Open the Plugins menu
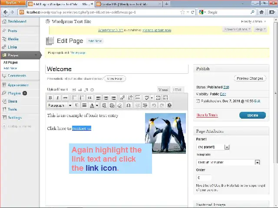Screen dimensions: 278x208 click(14, 93)
